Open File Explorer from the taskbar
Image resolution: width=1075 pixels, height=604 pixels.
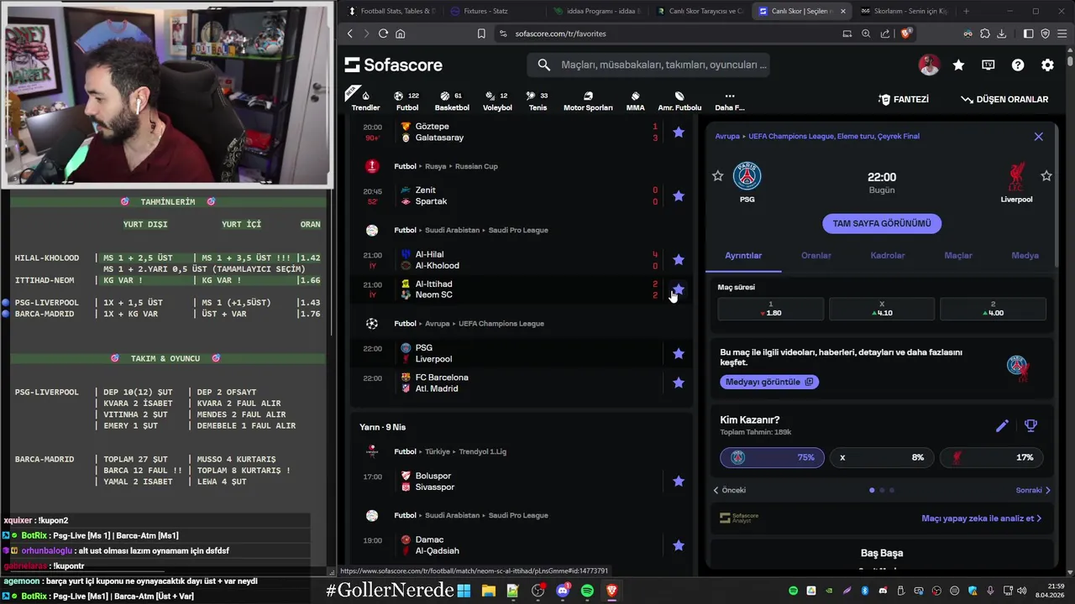click(x=488, y=591)
